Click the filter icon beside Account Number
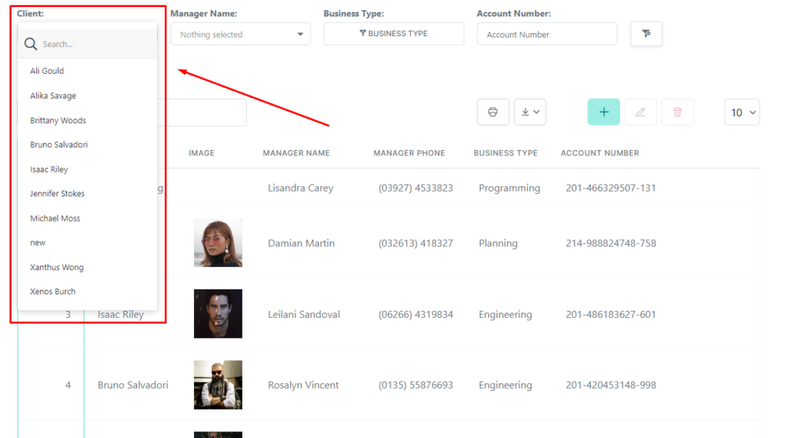 pyautogui.click(x=646, y=34)
